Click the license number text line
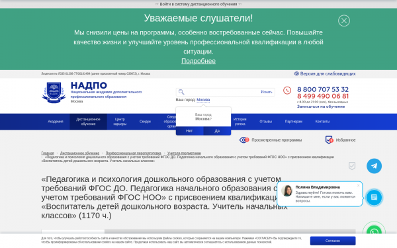397x248 pixels. 96,73
